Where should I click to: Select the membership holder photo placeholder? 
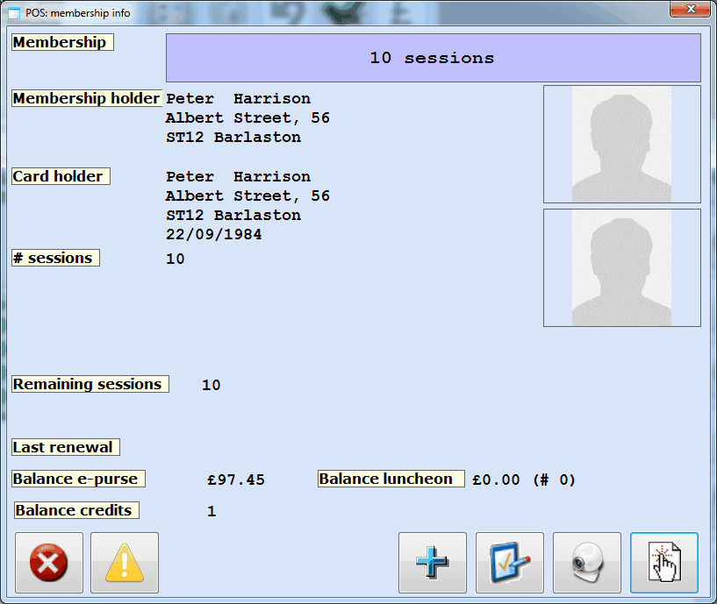click(x=621, y=145)
